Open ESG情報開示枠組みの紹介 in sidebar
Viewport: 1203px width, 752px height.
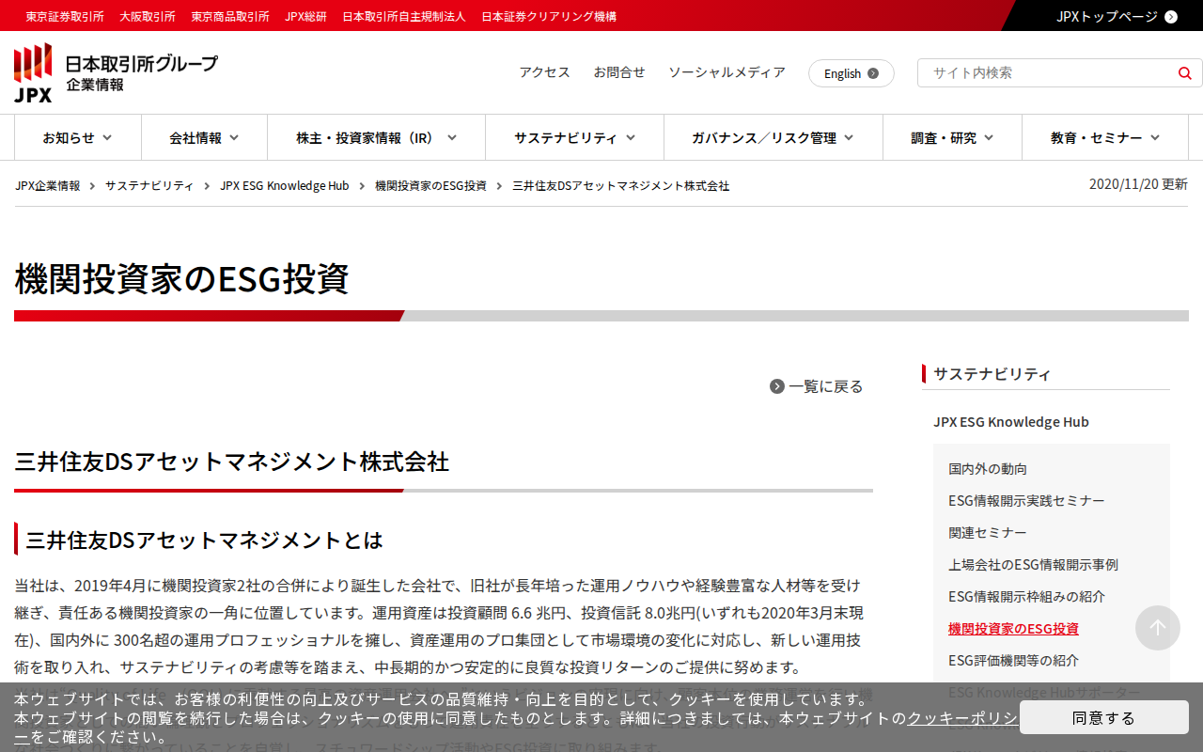point(1026,596)
